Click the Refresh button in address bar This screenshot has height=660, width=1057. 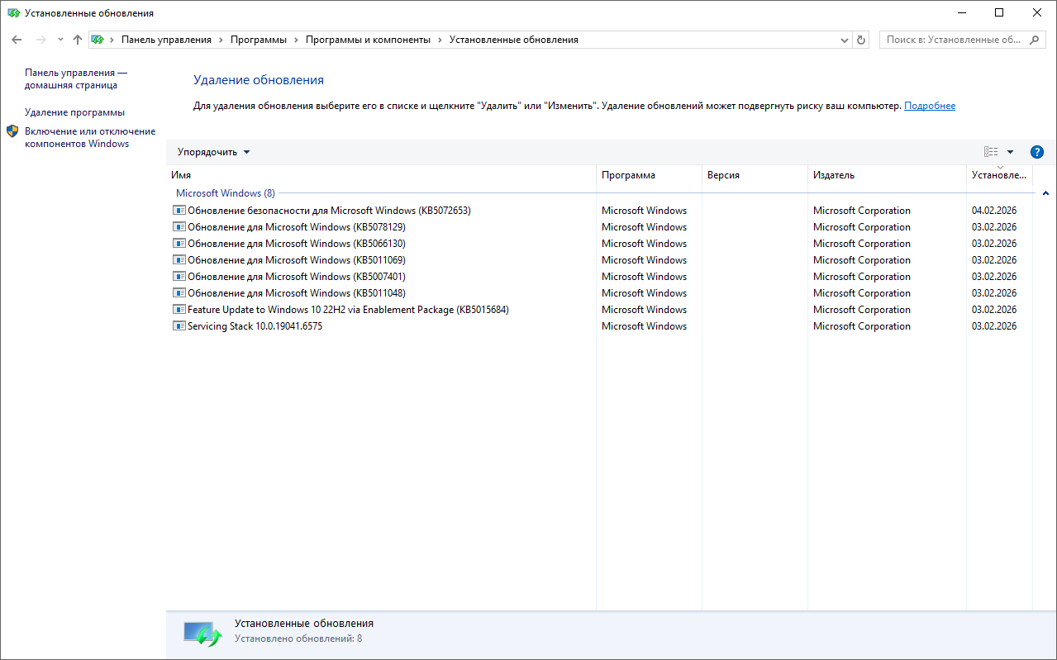(x=861, y=40)
